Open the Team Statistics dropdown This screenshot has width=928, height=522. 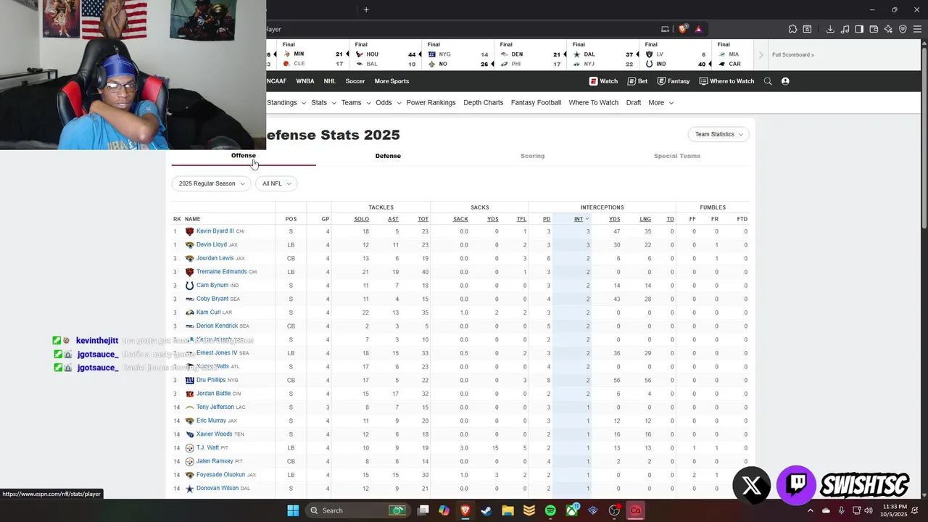718,134
